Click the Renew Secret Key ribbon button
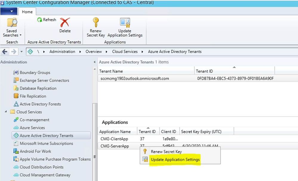Image resolution: width=298 pixels, height=181 pixels. pyautogui.click(x=95, y=27)
